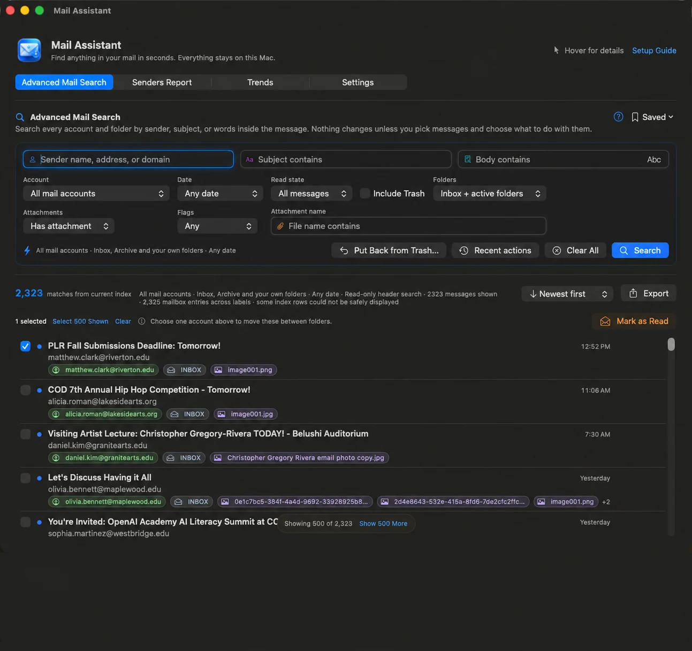This screenshot has height=651, width=692.
Task: Switch to the Senders Report tab
Action: [x=162, y=82]
